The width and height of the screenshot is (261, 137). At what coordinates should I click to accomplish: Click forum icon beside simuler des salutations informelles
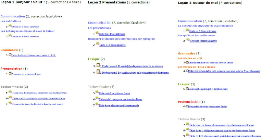coord(10,92)
